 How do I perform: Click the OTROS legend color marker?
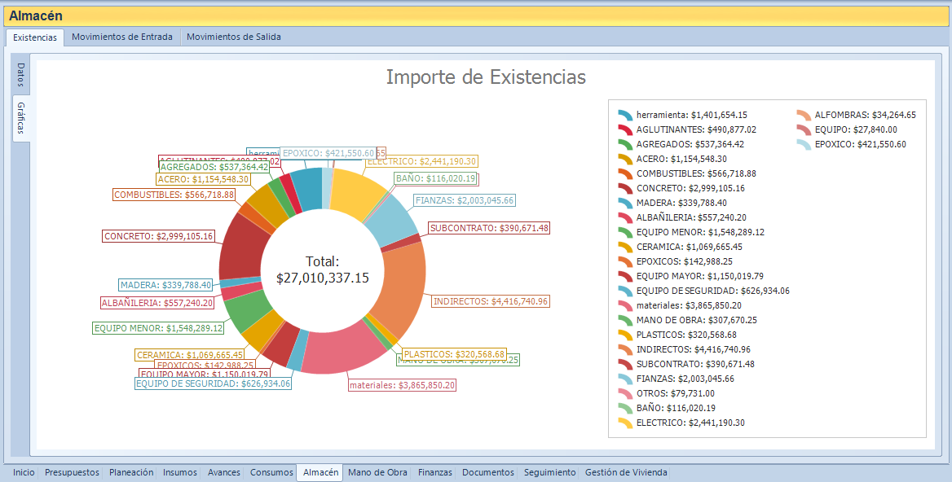coord(625,393)
